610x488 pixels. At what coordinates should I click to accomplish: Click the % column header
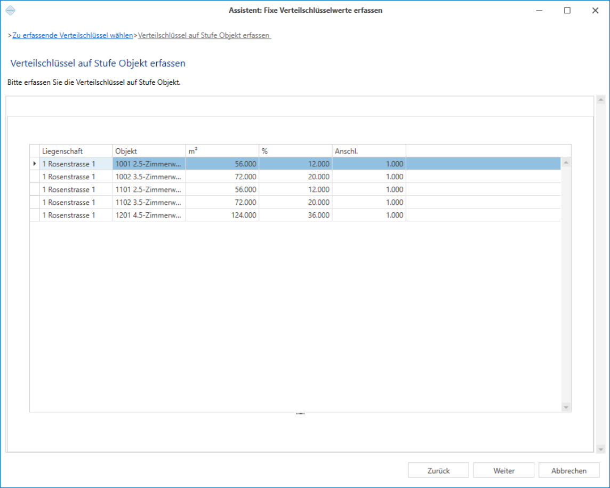coord(295,151)
